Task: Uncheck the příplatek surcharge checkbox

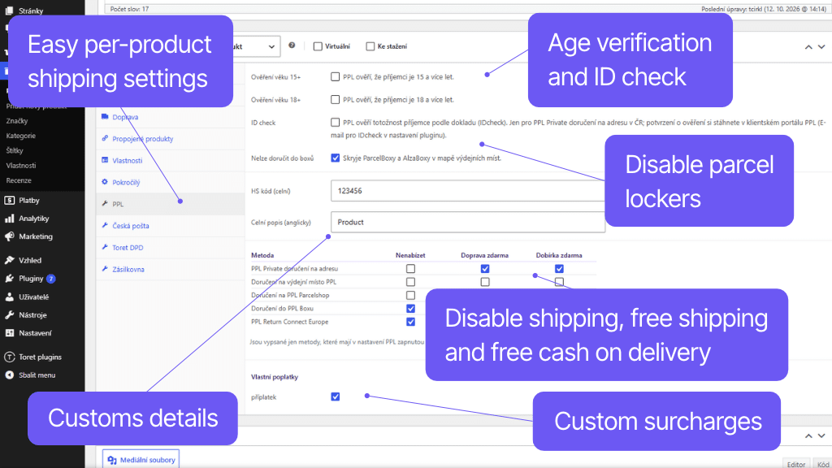Action: (336, 396)
